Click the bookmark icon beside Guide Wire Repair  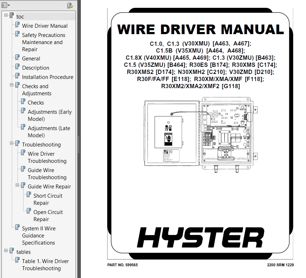click(23, 186)
